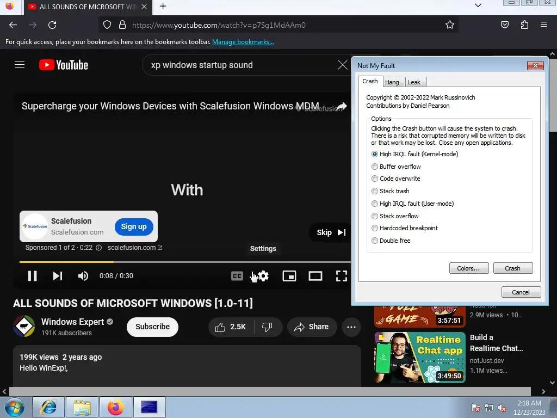Skip to next video with Next icon

tap(58, 276)
